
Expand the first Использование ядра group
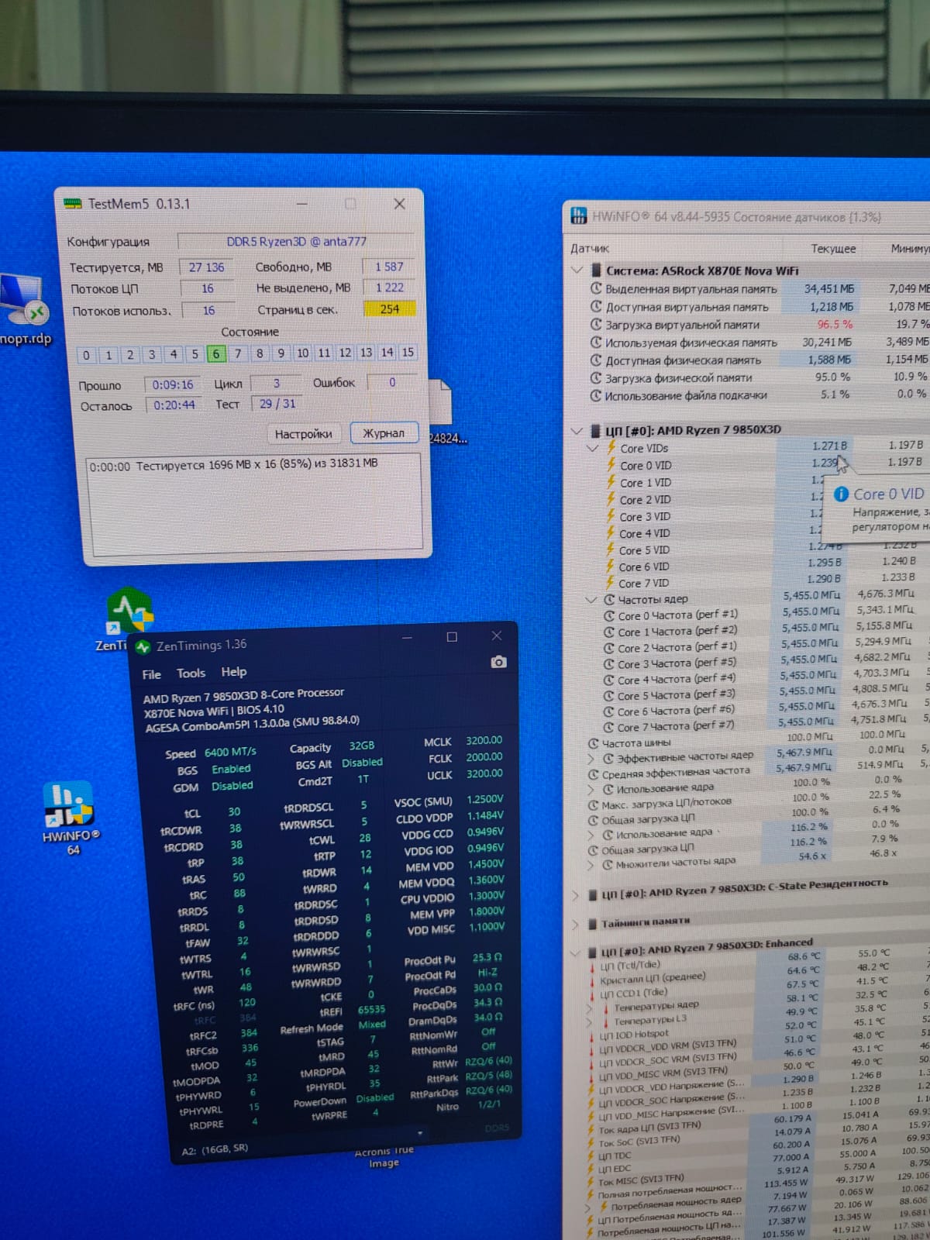click(x=591, y=789)
